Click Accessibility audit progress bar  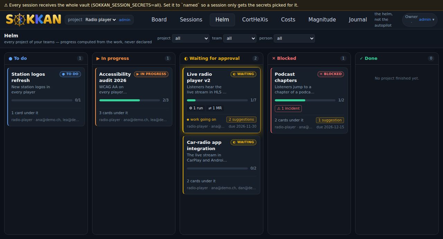pyautogui.click(x=130, y=100)
